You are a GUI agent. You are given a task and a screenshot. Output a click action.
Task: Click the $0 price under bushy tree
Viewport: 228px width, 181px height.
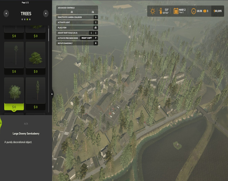tap(35, 71)
